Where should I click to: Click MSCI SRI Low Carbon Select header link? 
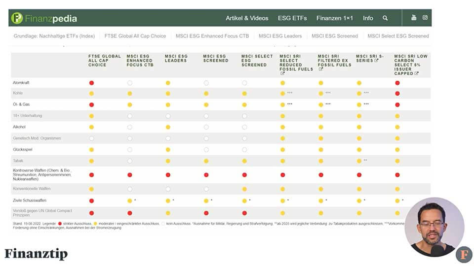[x=411, y=65]
